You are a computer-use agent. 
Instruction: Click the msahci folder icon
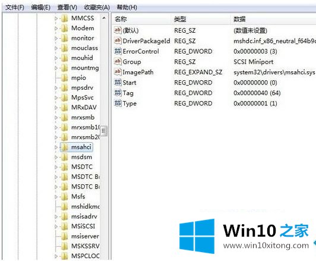(65, 147)
